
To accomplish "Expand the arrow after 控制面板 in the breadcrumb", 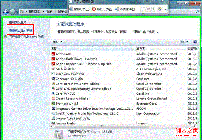I will point(44,12).
